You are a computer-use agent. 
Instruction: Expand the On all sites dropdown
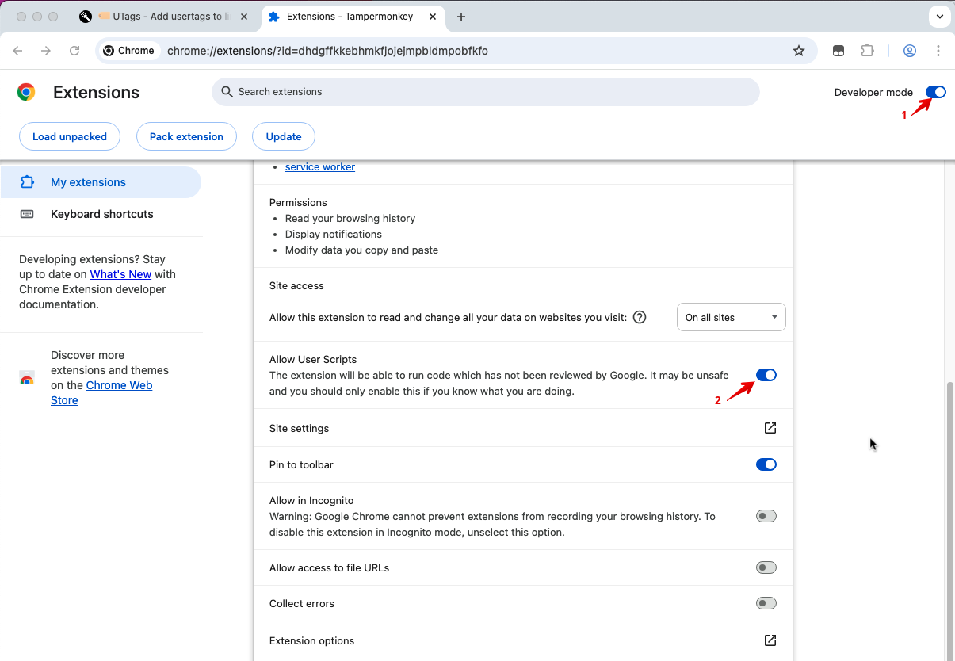(731, 317)
